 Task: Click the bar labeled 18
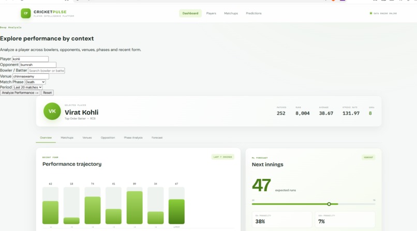(x=71, y=221)
